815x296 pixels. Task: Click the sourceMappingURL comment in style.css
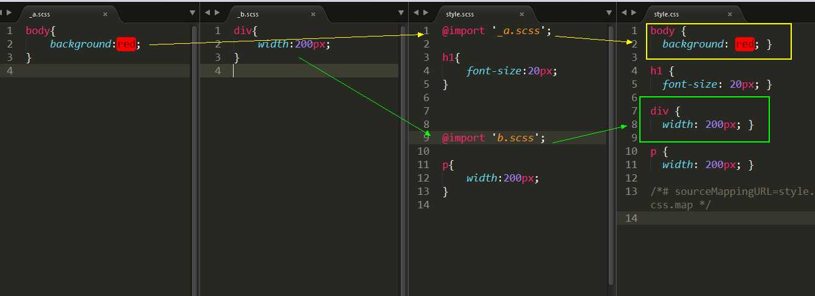coord(732,198)
